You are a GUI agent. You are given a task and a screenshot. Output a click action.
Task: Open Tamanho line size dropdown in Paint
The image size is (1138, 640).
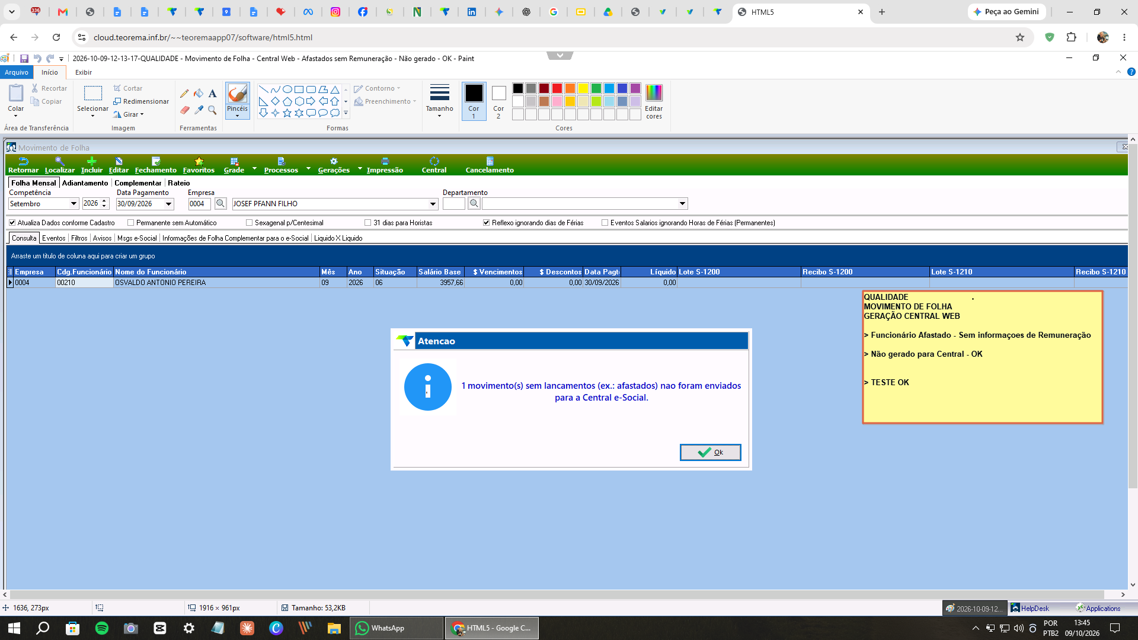(x=439, y=101)
